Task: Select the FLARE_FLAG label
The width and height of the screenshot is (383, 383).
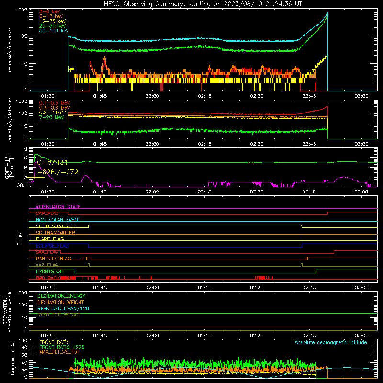Action: (x=50, y=239)
